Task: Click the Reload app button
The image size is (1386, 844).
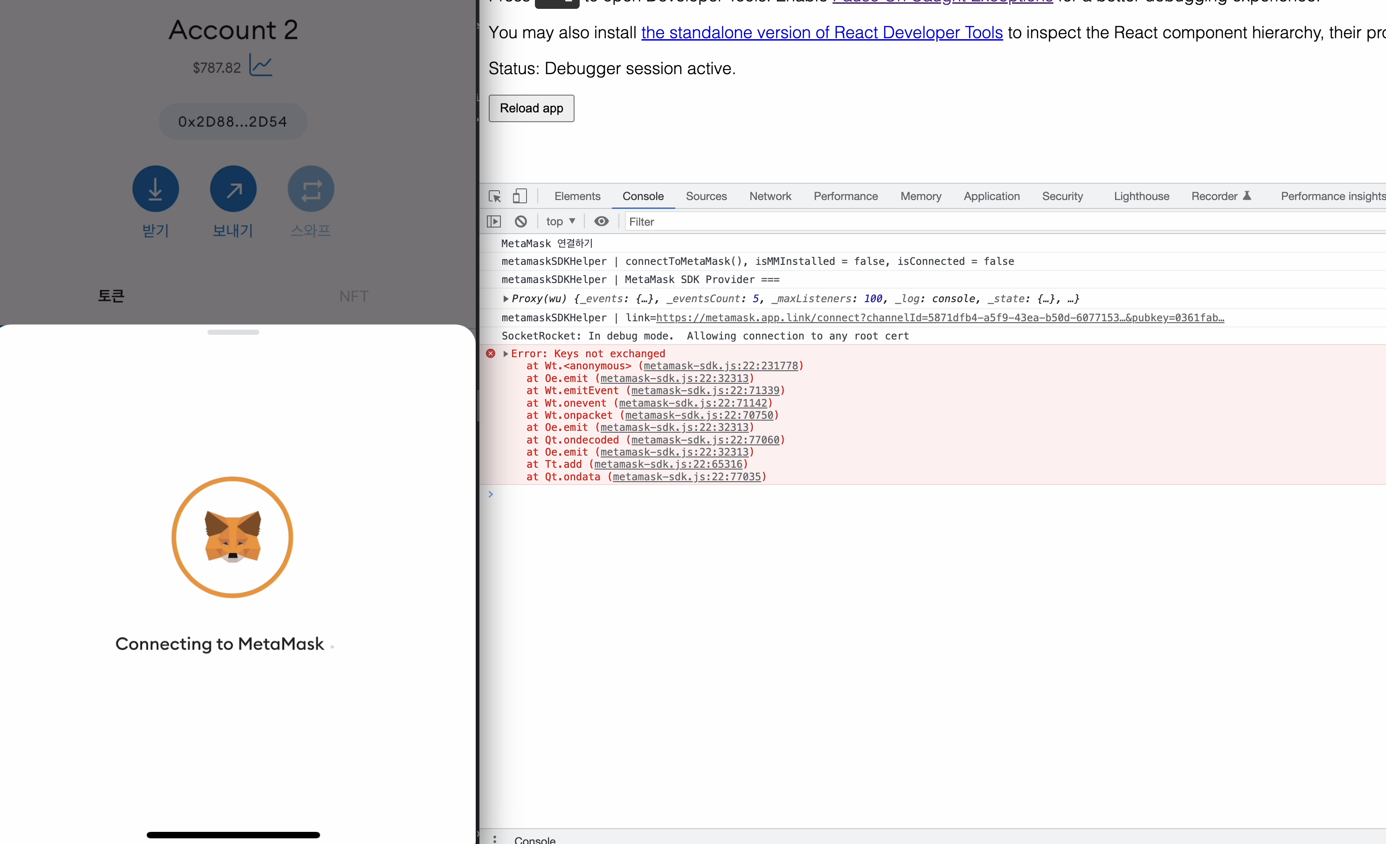Action: [x=531, y=108]
